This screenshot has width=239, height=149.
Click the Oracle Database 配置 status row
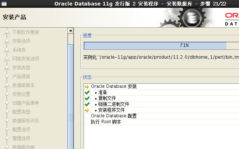point(161,116)
